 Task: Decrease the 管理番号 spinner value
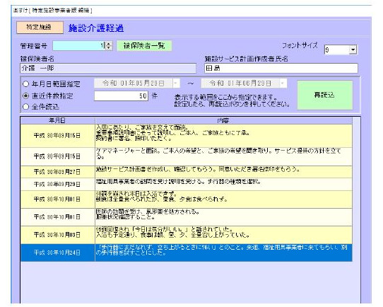pos(109,48)
